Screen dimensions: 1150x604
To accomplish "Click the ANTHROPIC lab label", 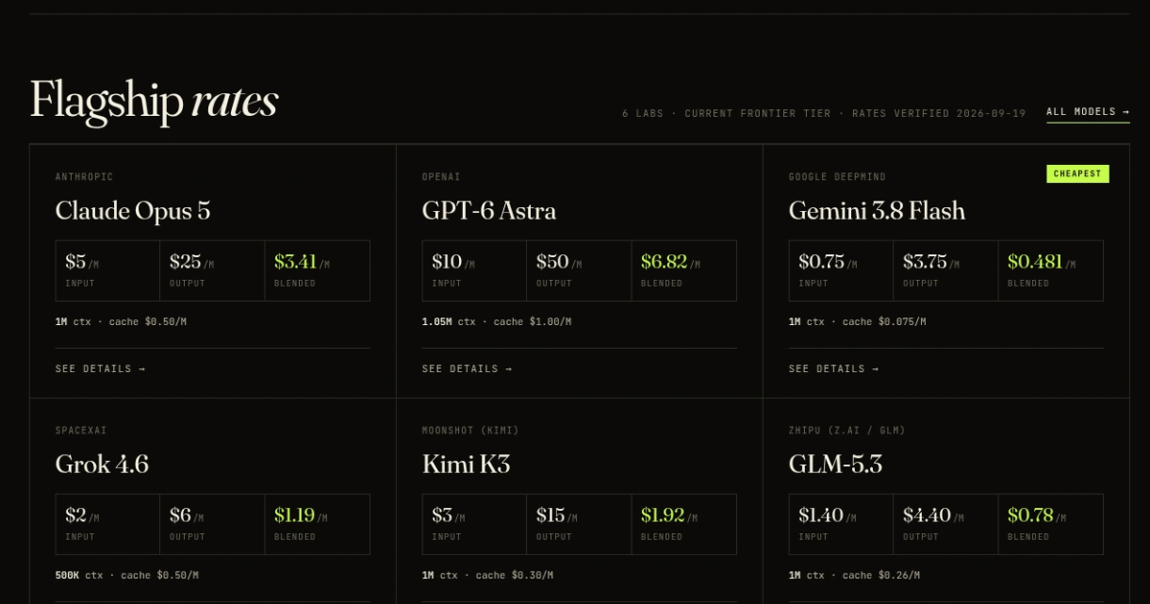I will (84, 177).
